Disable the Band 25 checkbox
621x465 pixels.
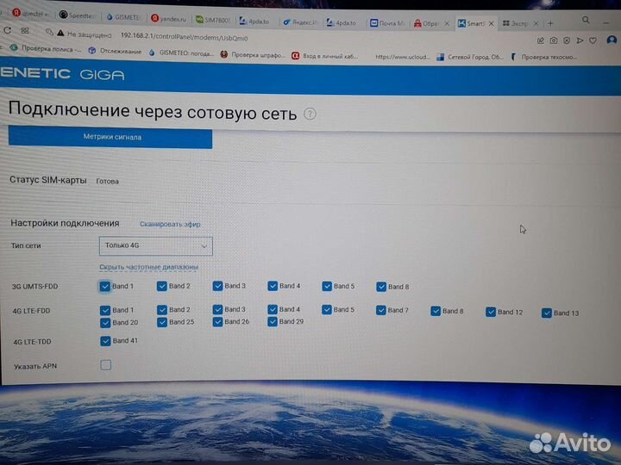click(162, 322)
